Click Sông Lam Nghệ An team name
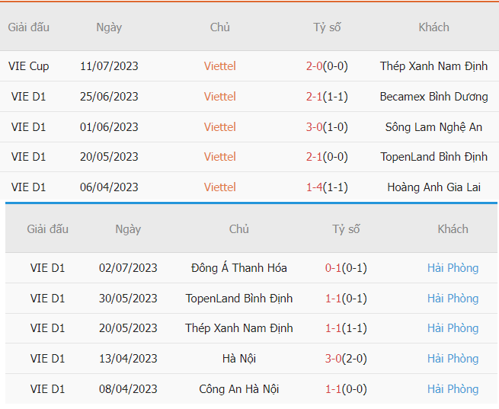 click(433, 127)
